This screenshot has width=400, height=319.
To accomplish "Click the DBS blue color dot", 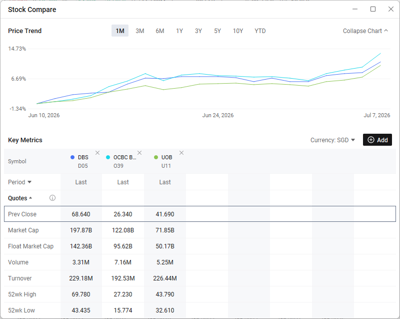I will (72, 157).
